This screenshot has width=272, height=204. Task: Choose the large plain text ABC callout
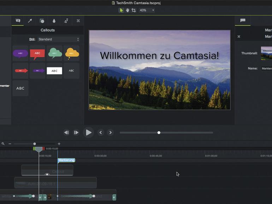click(20, 88)
